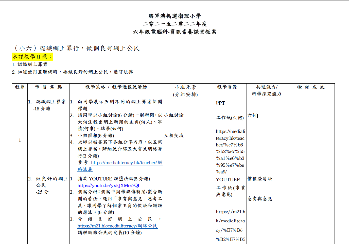349x250 pixels.
Task: Open the youtu.be/yxkJXMrs7QI video link
Action: pyautogui.click(x=108, y=186)
